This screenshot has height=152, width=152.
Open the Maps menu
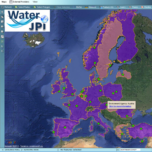click(x=4, y=2)
